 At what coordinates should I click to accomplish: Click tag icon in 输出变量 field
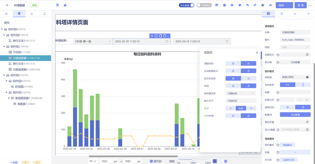click(x=307, y=122)
